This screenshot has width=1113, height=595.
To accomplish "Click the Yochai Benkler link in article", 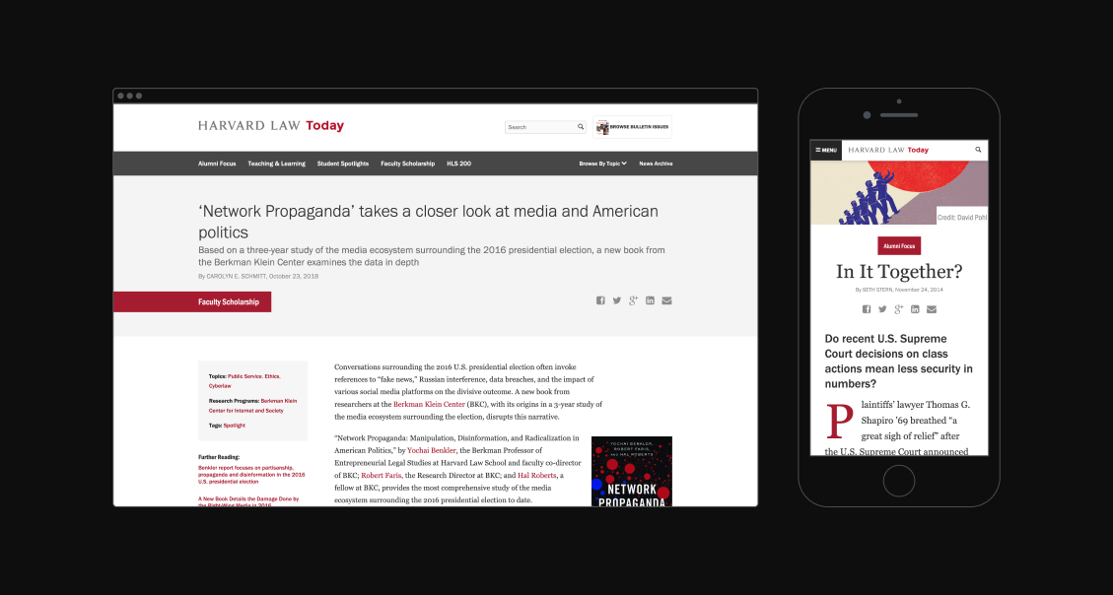I will click(x=432, y=450).
